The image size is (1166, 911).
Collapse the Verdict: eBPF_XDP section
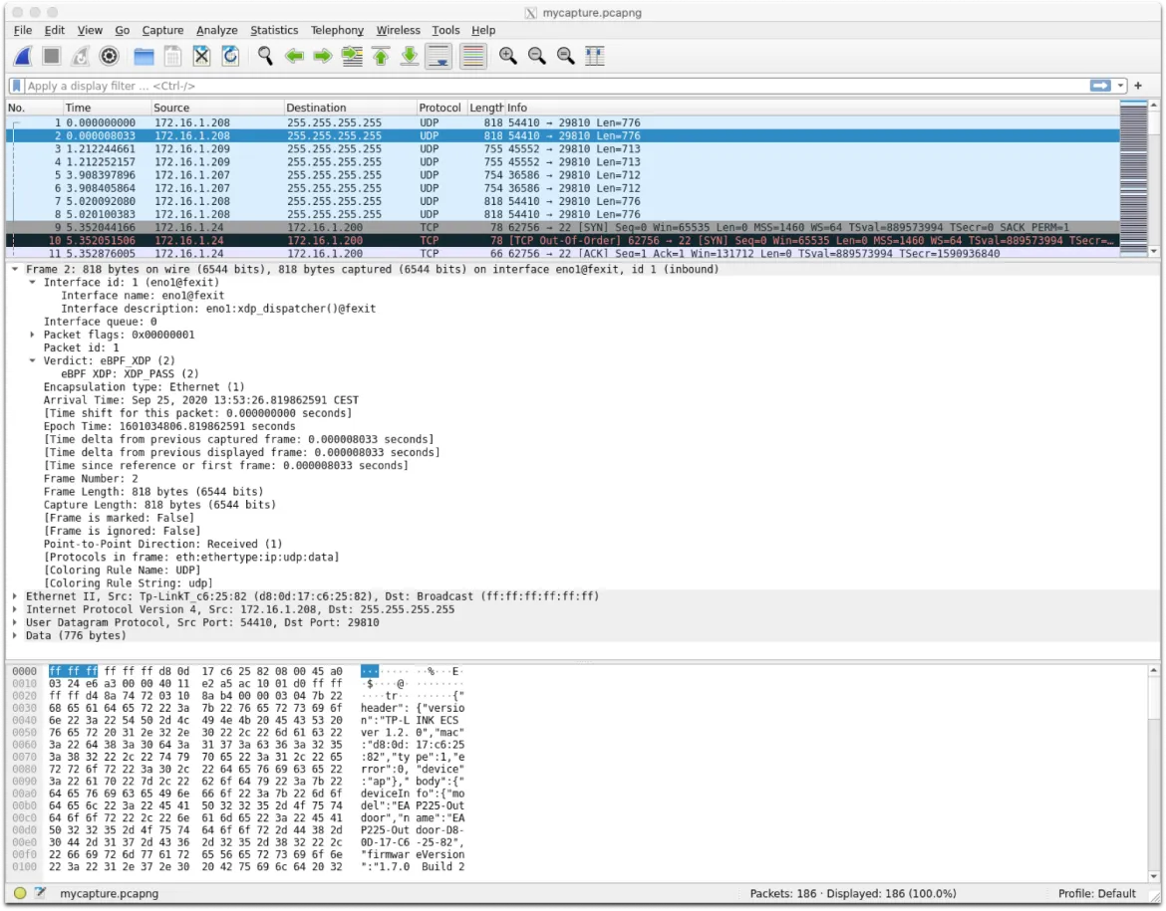(x=32, y=361)
